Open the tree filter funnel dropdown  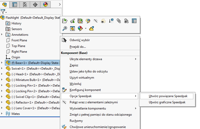[3, 12]
